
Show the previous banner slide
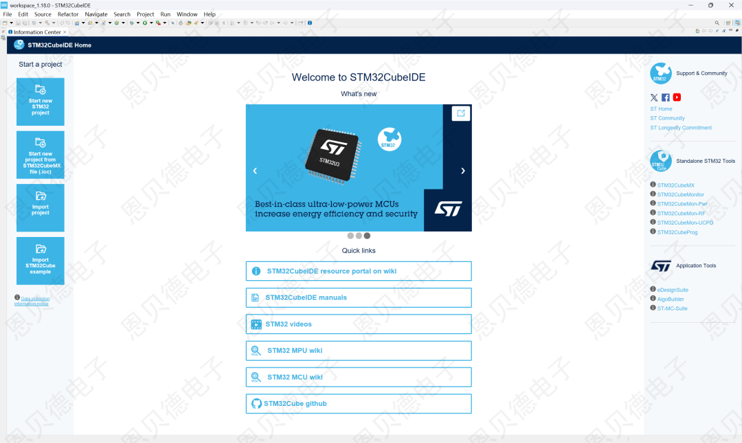tap(255, 171)
